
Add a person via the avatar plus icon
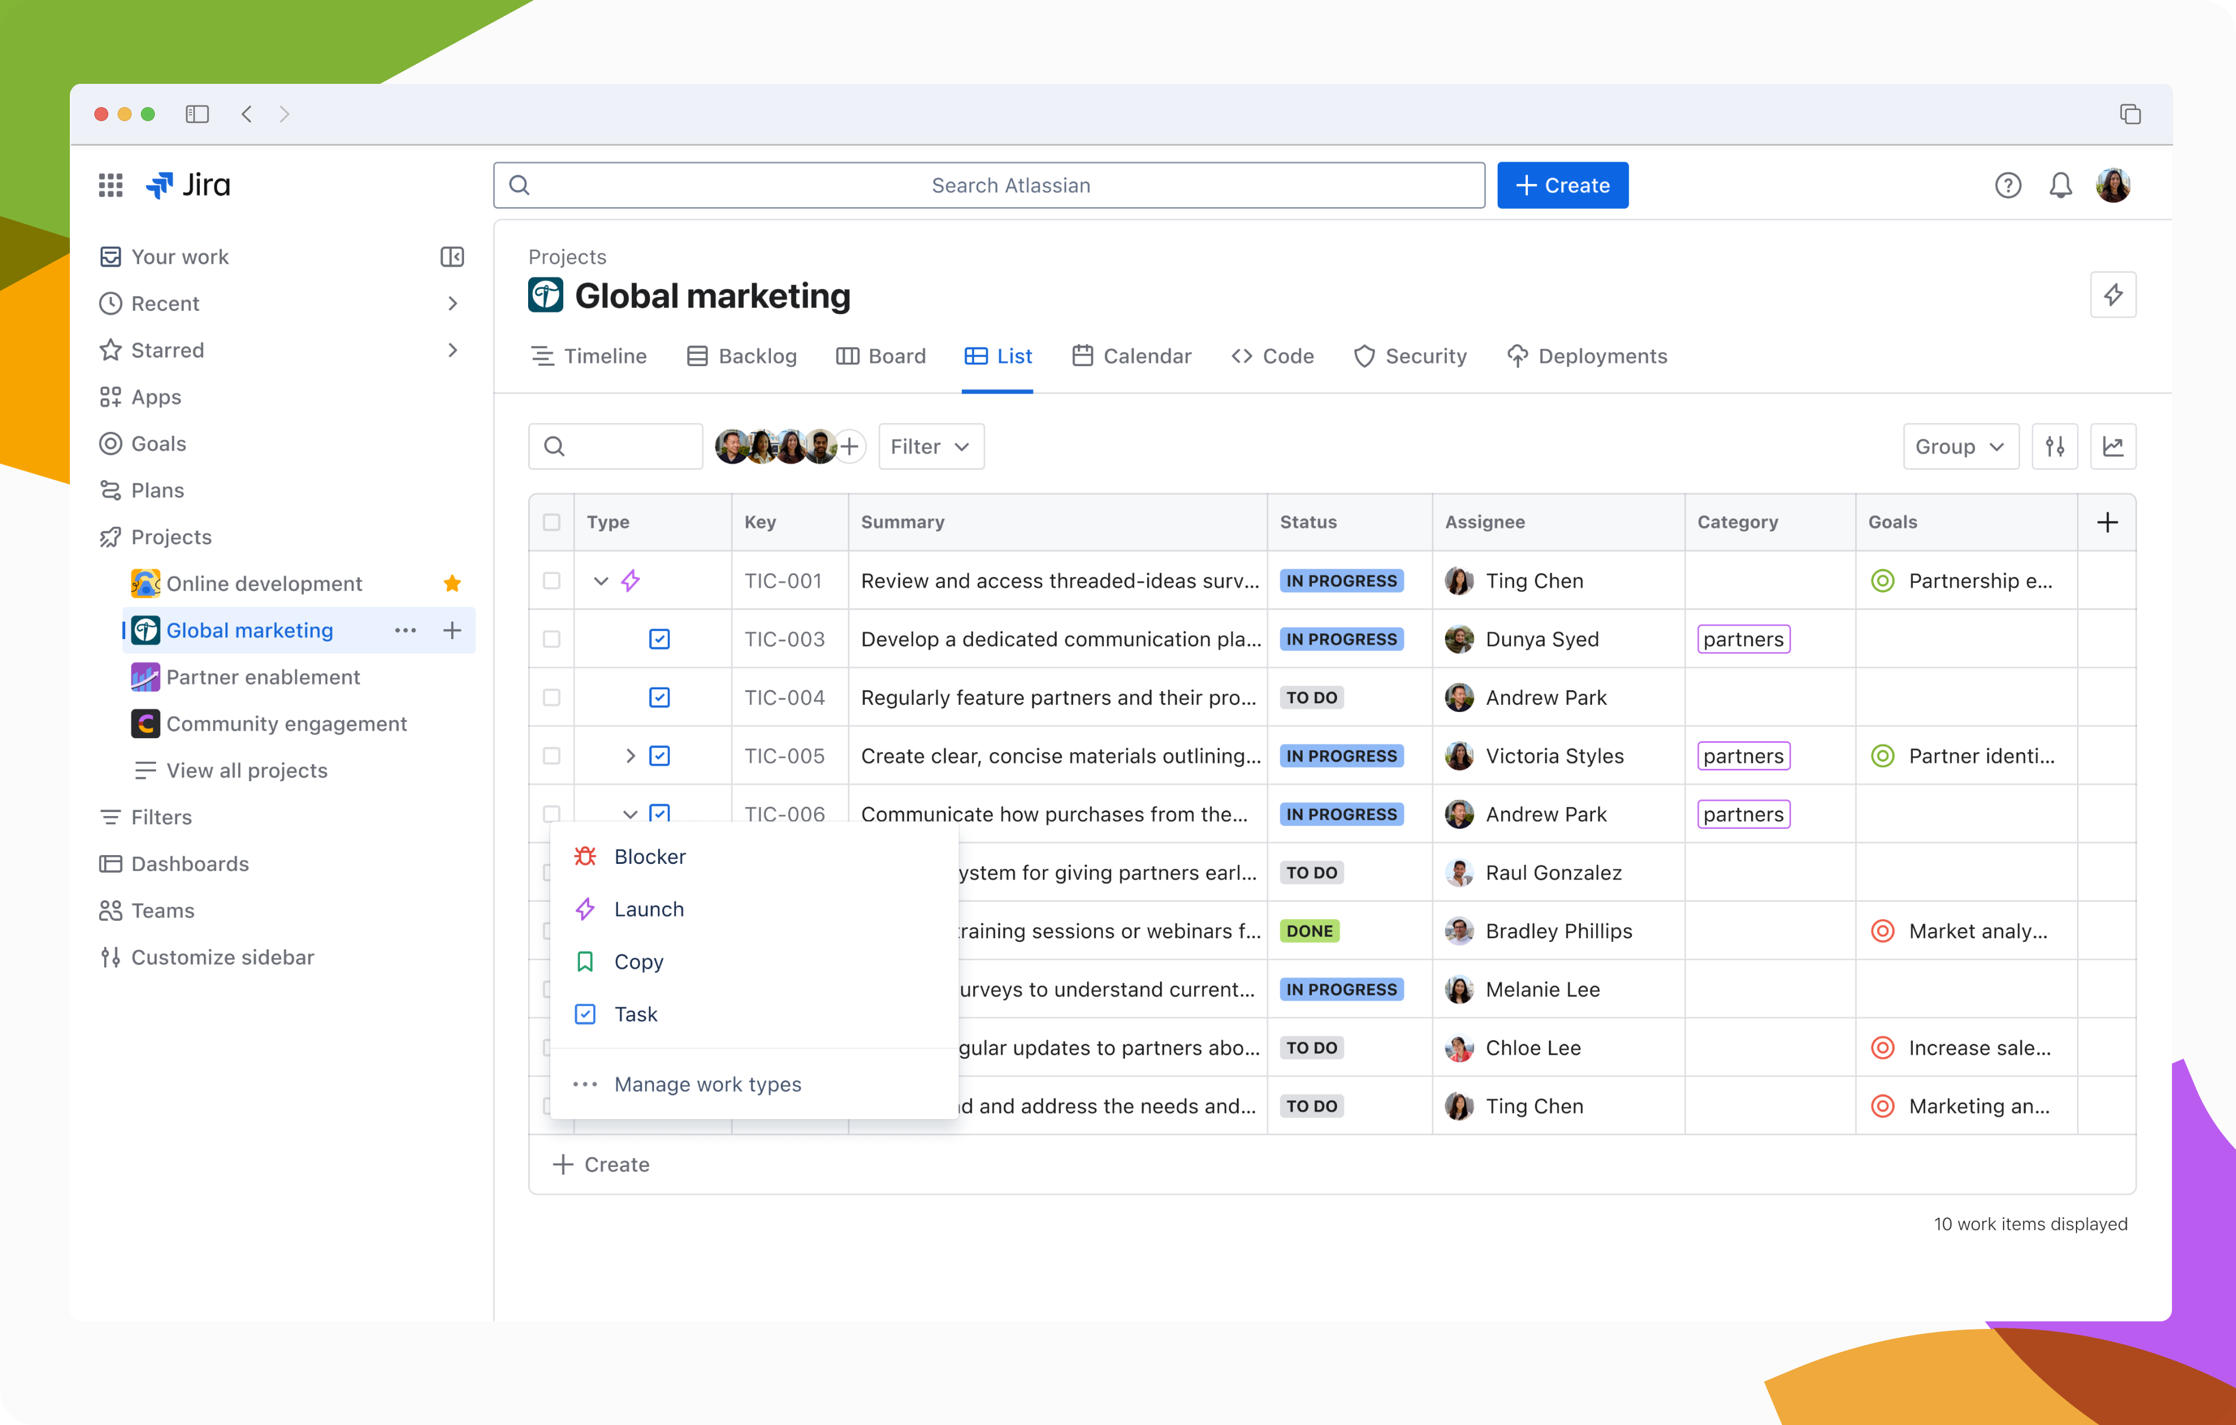[x=851, y=446]
